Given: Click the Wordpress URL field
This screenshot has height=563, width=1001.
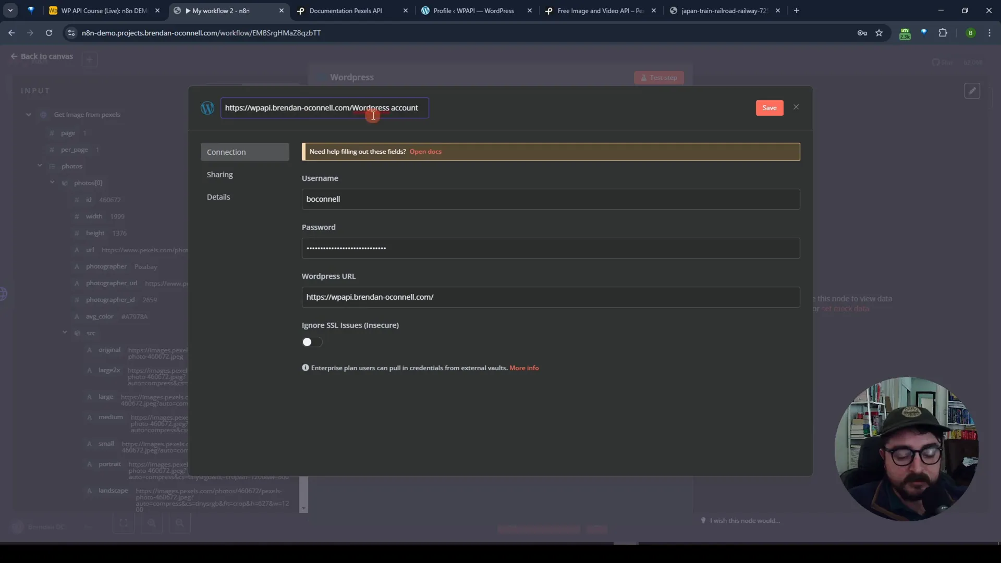Looking at the screenshot, I should [550, 297].
